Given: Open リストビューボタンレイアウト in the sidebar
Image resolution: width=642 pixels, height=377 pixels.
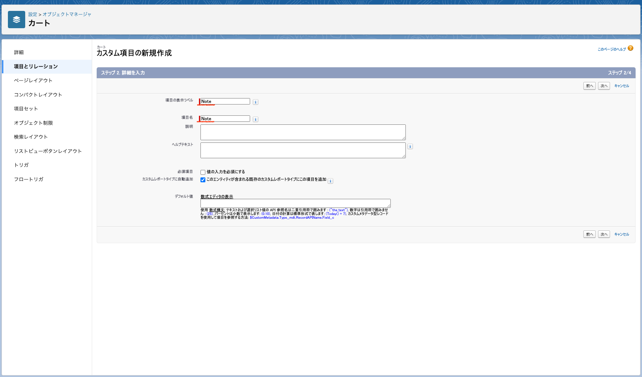Looking at the screenshot, I should pos(47,151).
